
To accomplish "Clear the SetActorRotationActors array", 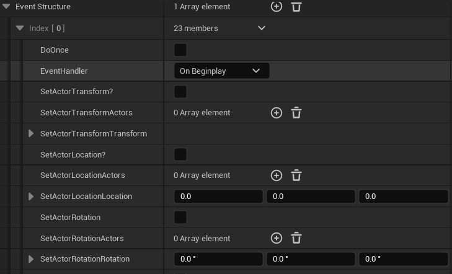I will click(296, 238).
